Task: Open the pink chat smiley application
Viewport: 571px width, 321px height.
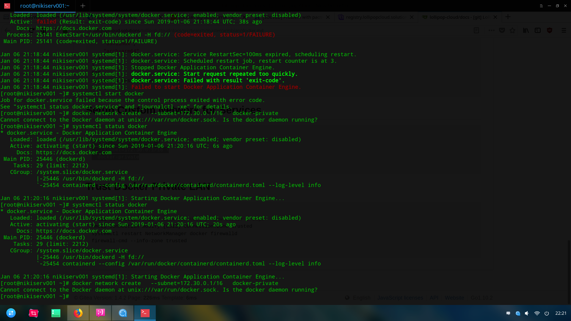Action: click(101, 313)
